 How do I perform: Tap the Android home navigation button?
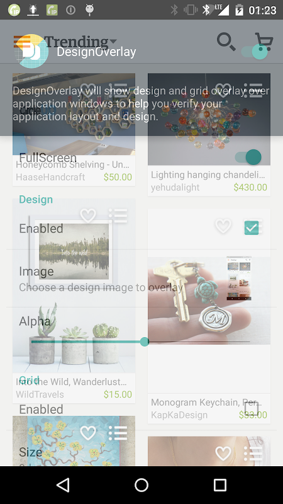coord(141,485)
